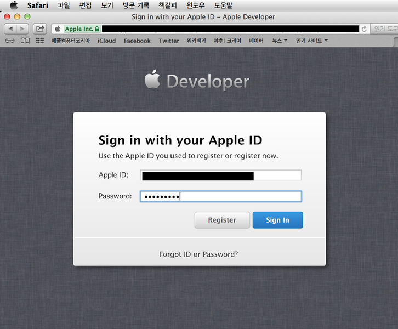
Task: Expand the 인기 사이트 bookmarks folder
Action: [x=311, y=41]
